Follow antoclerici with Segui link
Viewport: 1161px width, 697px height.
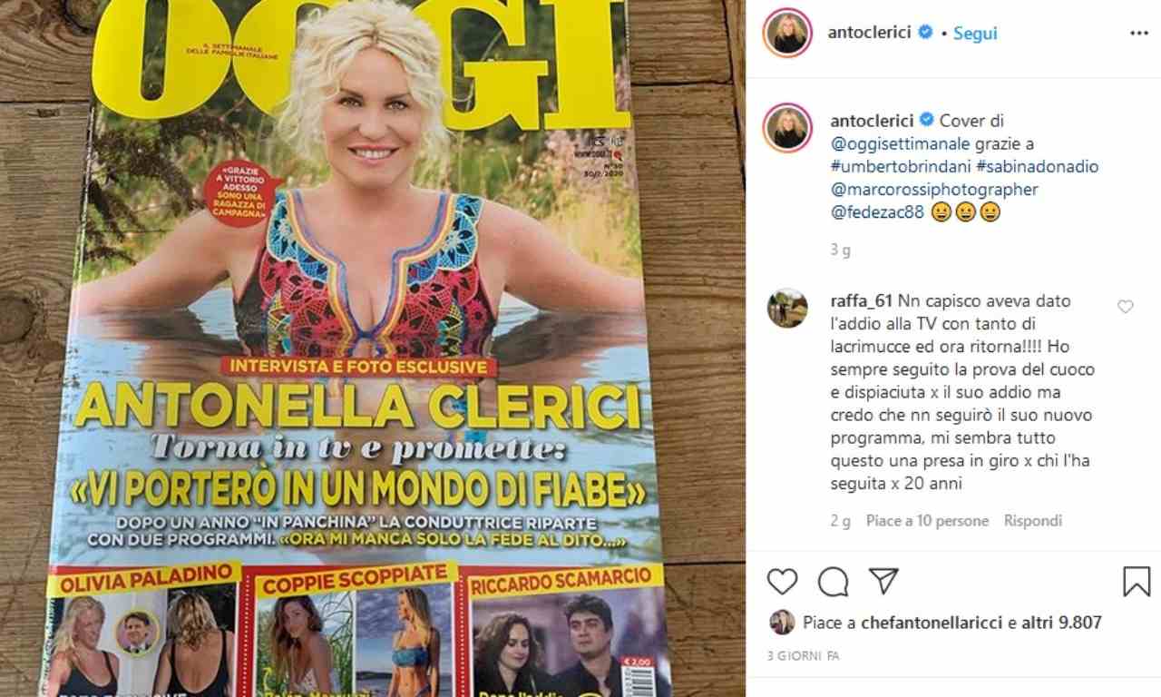pyautogui.click(x=975, y=33)
